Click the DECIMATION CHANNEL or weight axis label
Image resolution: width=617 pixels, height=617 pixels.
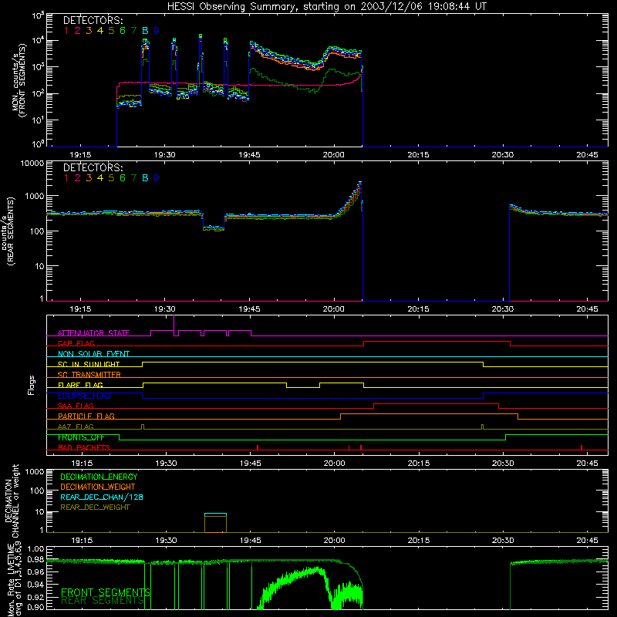(12, 501)
